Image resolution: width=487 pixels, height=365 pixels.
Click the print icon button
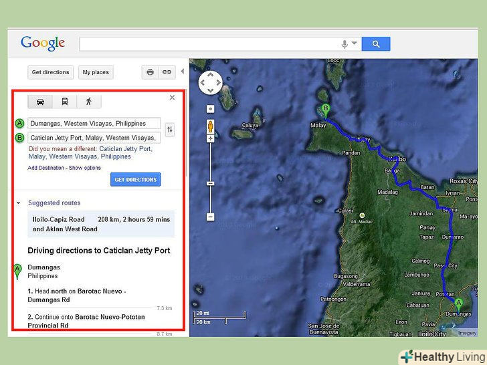150,72
